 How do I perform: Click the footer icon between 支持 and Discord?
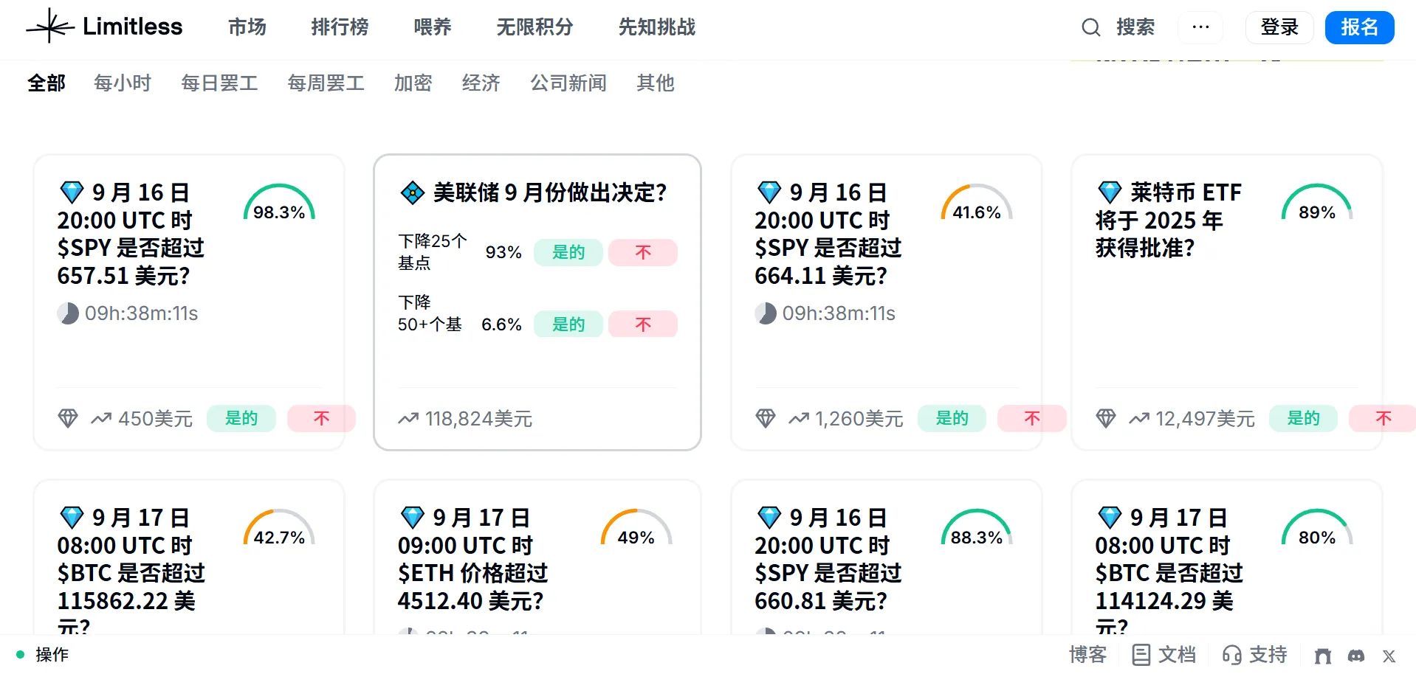pos(1323,655)
